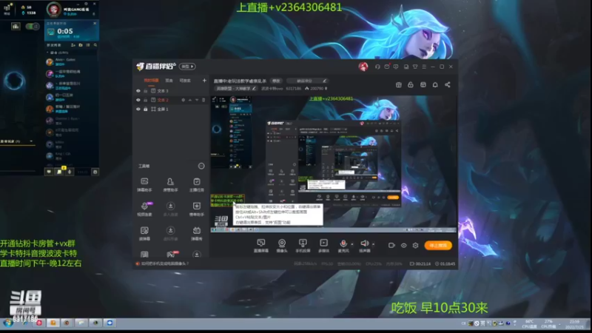Search friends via magnifier in League client
The height and width of the screenshot is (333, 592).
point(95,45)
